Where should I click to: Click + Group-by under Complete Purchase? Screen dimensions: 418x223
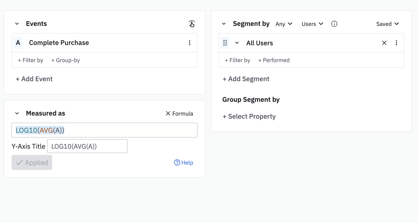tap(66, 60)
